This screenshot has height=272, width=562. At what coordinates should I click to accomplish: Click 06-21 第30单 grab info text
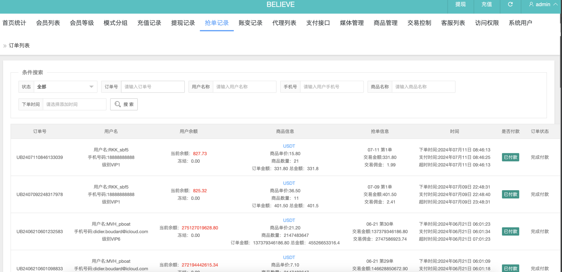coord(380,224)
